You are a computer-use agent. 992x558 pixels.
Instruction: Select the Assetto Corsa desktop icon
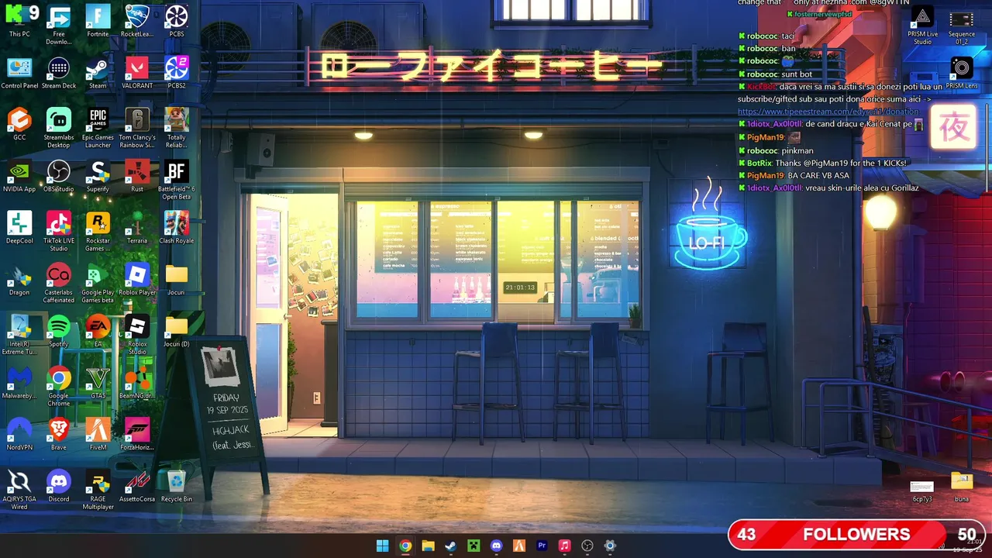(137, 487)
